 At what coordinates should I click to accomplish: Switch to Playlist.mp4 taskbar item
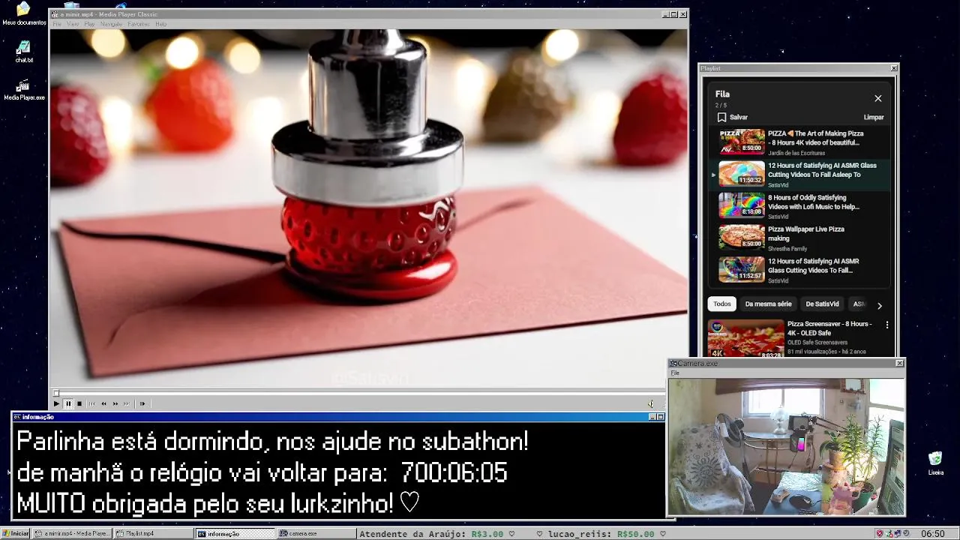pyautogui.click(x=153, y=533)
